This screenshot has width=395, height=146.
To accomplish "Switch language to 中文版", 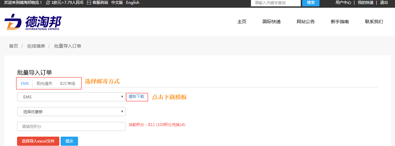I will tap(117, 3).
